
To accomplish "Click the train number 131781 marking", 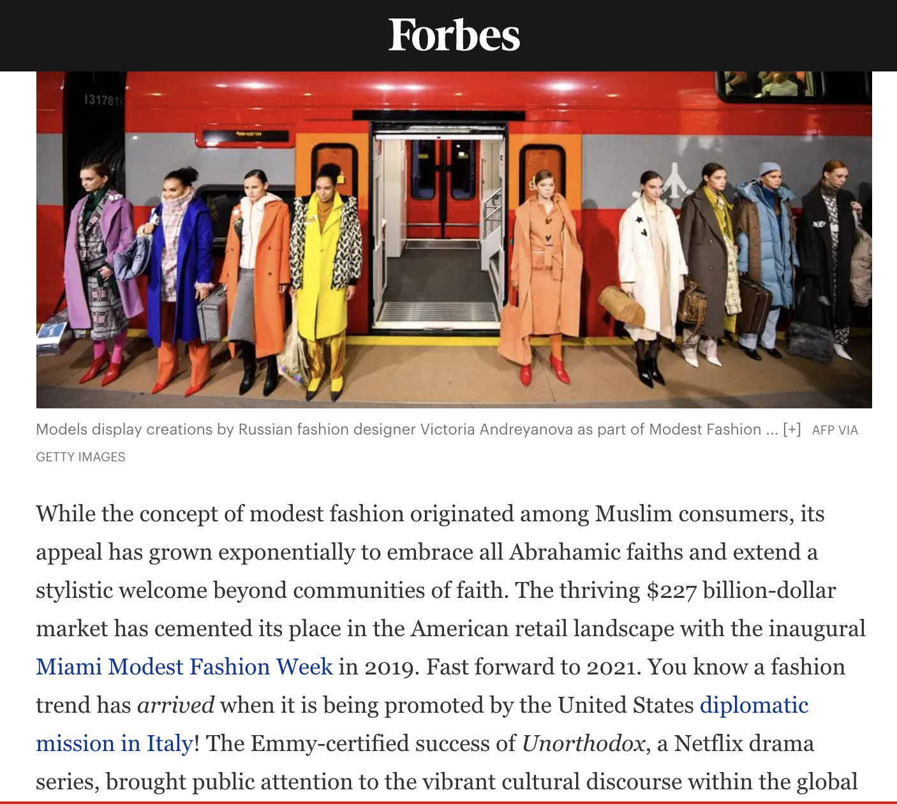I will coord(101,100).
